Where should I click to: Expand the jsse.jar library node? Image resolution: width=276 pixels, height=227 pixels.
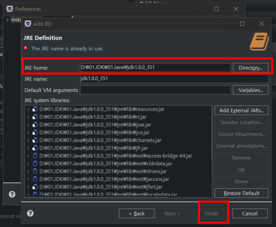pyautogui.click(x=28, y=125)
